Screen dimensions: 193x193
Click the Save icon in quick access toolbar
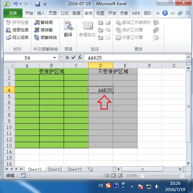pyautogui.click(x=37, y=4)
